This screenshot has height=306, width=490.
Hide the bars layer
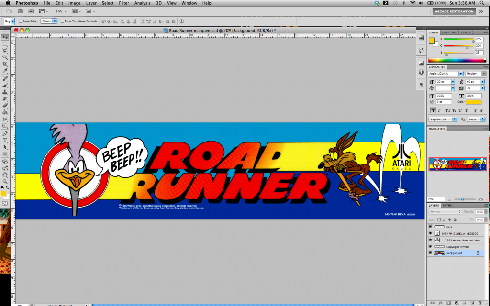click(430, 226)
